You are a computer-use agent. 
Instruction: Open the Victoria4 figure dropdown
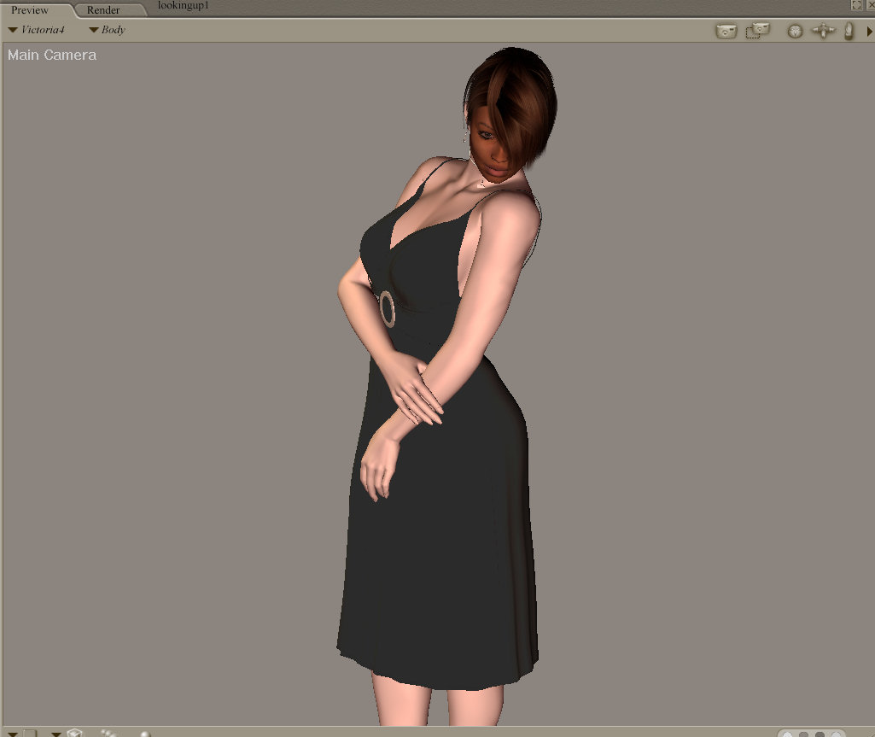click(36, 30)
